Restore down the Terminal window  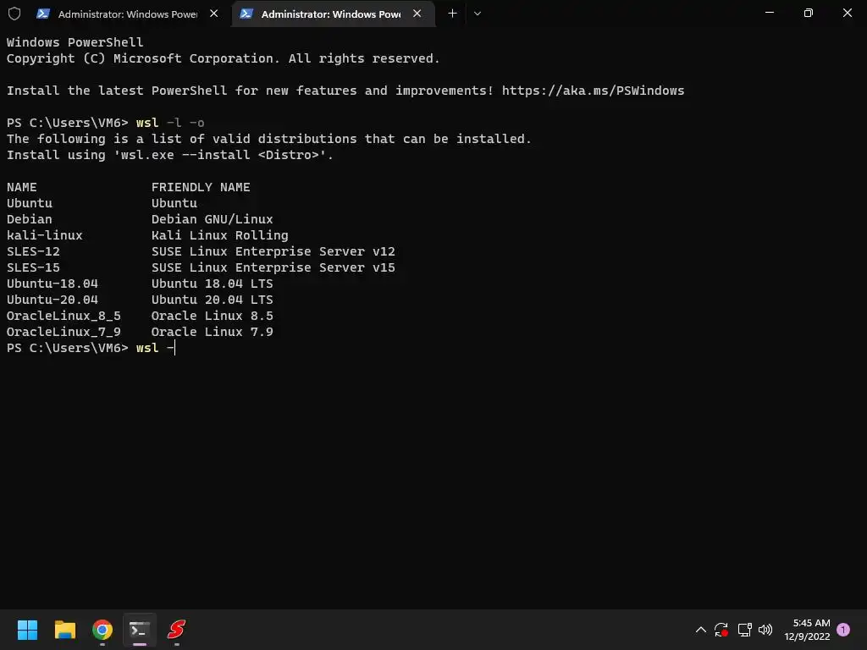[809, 13]
